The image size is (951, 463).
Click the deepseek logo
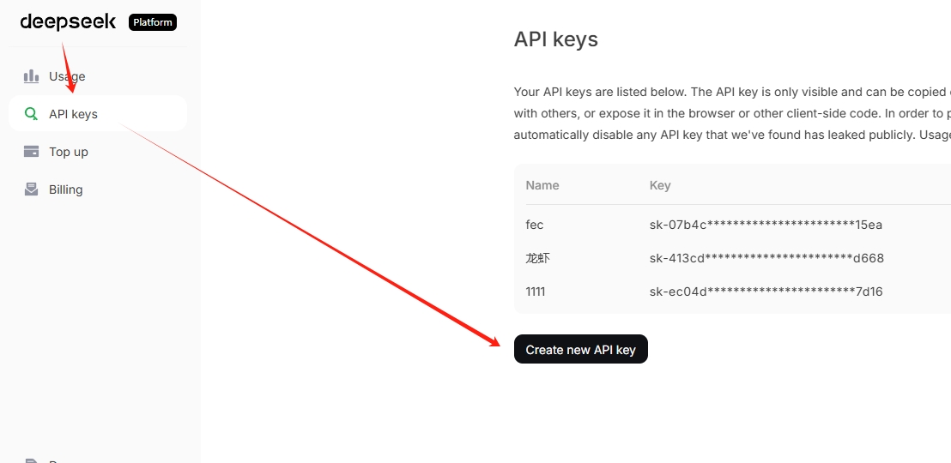[x=68, y=21]
